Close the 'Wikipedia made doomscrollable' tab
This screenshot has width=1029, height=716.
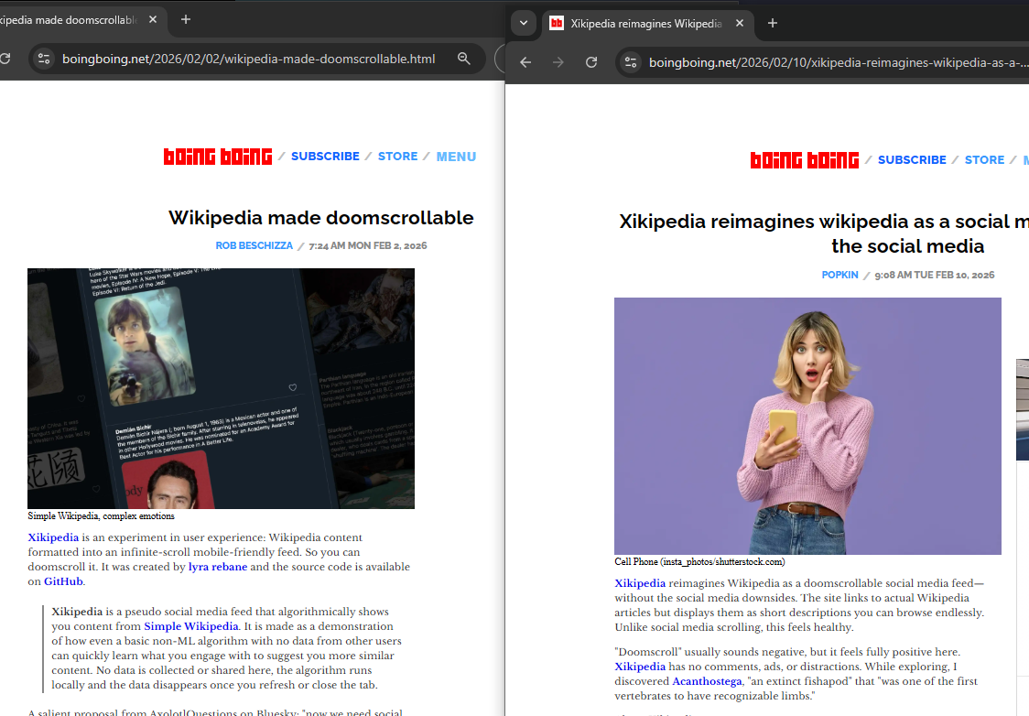(x=152, y=20)
